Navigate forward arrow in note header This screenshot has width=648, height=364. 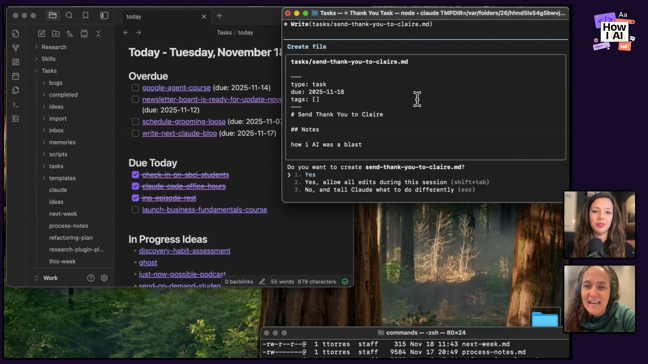(138, 33)
